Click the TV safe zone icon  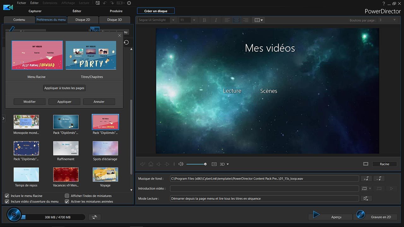tap(365, 164)
